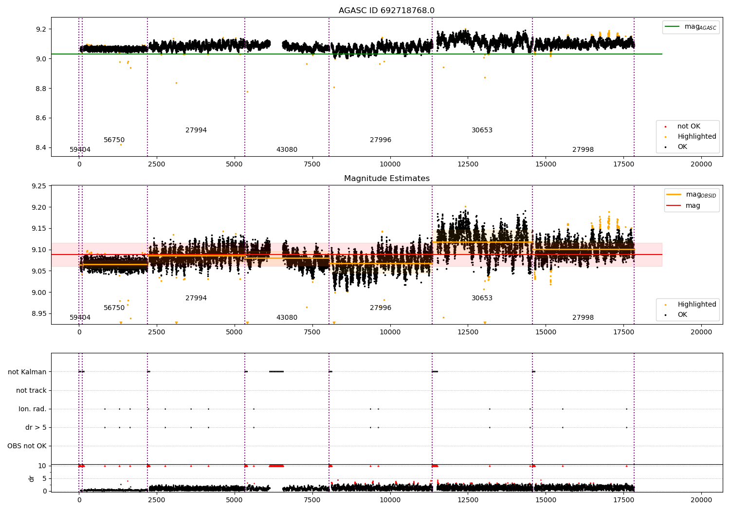Click OBSID label 56750 in top plot
Image resolution: width=730 pixels, height=511 pixels.
[x=114, y=140]
